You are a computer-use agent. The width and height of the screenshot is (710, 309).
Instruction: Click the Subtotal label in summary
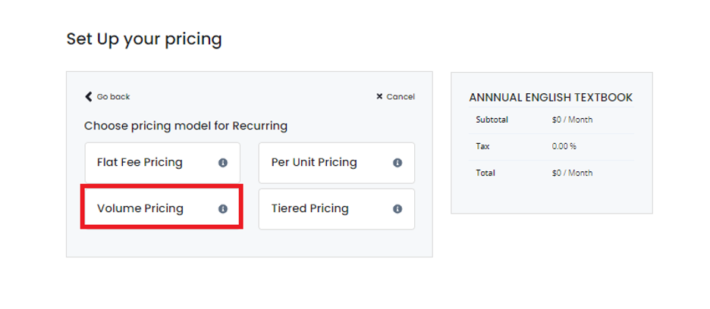point(492,120)
